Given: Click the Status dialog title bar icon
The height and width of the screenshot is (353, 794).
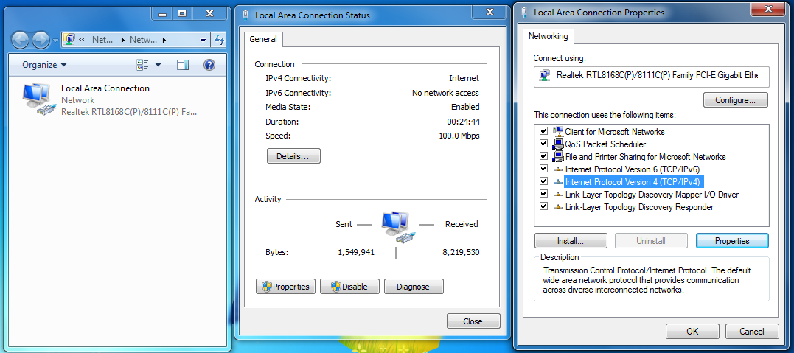Looking at the screenshot, I should pyautogui.click(x=245, y=15).
